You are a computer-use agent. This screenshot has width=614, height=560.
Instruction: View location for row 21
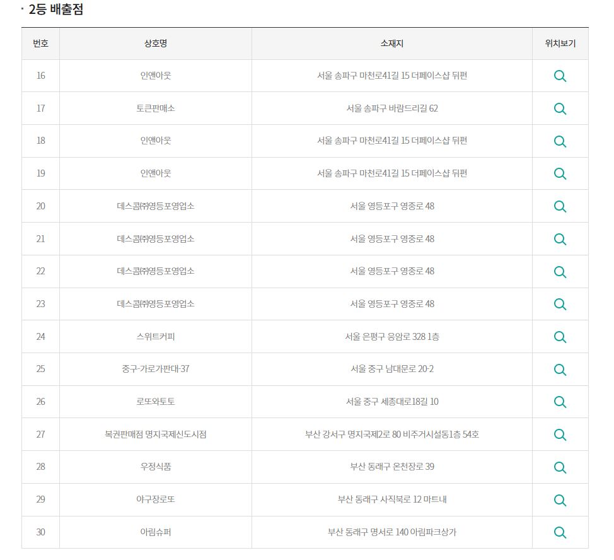(x=560, y=239)
